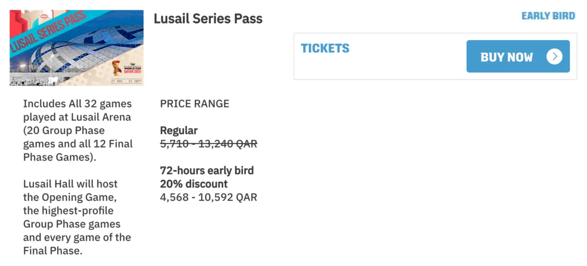Select the Regular price label
Screen dimensions: 587x266
click(179, 130)
